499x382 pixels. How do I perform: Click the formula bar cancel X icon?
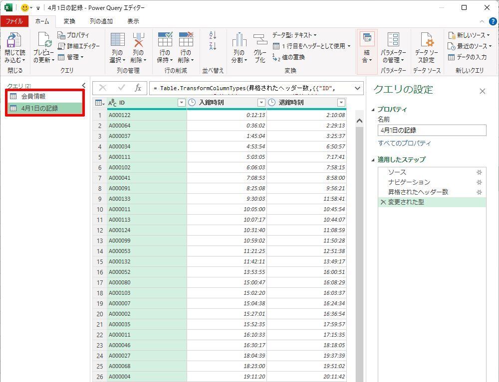click(x=103, y=88)
